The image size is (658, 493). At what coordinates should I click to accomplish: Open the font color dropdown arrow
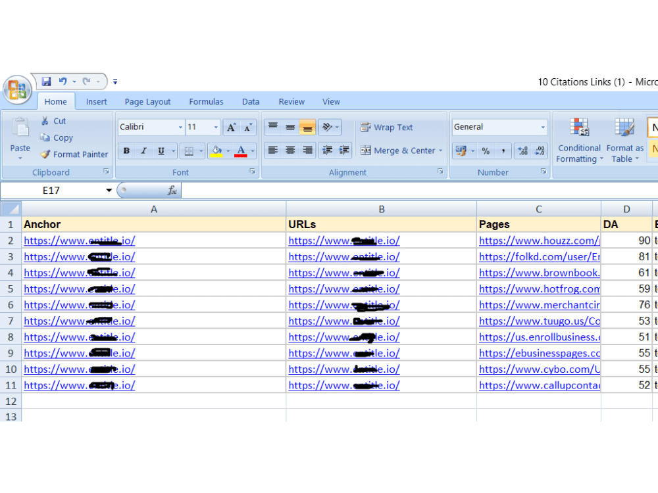253,151
